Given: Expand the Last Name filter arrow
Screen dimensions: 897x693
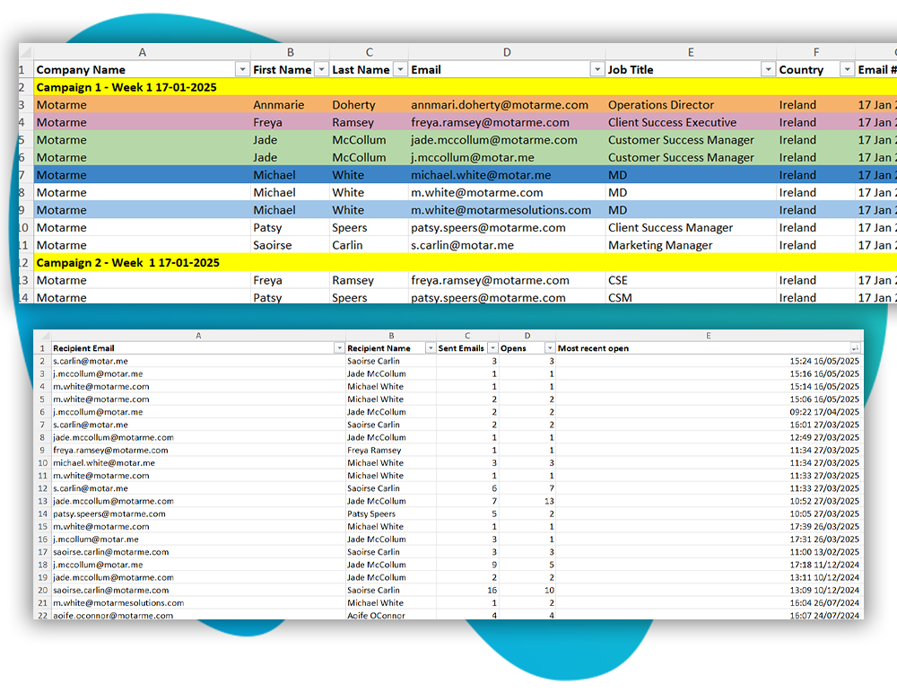Looking at the screenshot, I should coord(398,70).
